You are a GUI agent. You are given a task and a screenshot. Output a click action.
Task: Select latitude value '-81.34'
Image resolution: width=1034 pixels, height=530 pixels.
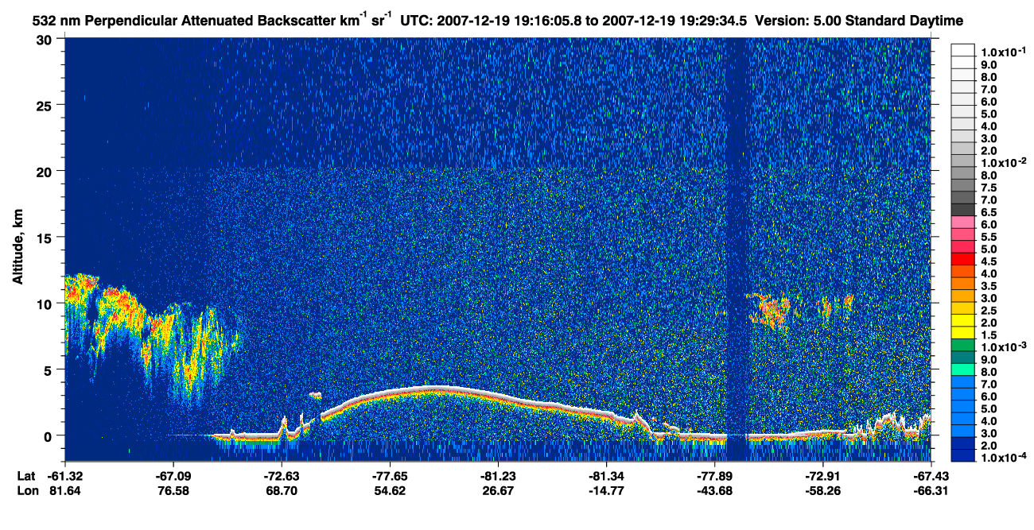click(606, 476)
